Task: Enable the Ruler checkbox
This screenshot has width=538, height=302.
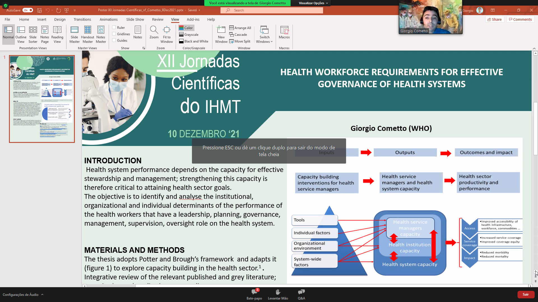Action: coord(114,27)
